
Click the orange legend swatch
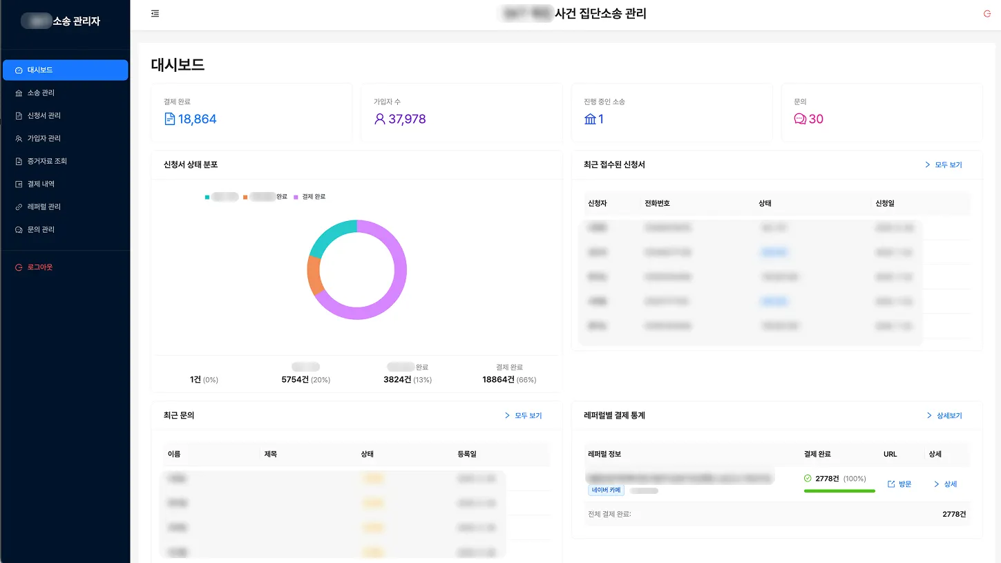(x=245, y=197)
